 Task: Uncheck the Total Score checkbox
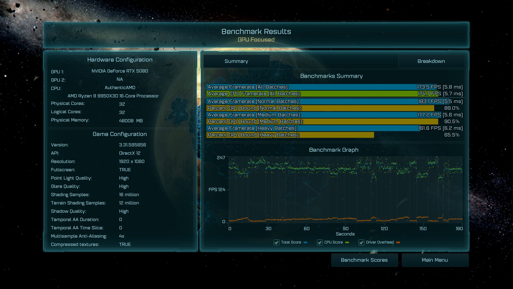click(277, 242)
